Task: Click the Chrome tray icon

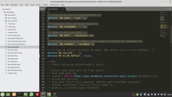Action: (x=137, y=94)
